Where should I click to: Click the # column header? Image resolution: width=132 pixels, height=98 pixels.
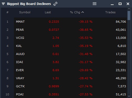7,12
